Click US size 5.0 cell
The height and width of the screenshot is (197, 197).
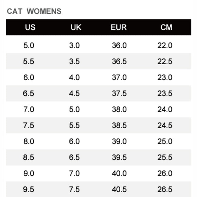coord(29,45)
